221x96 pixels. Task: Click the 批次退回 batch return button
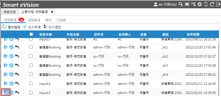pyautogui.click(x=52, y=27)
